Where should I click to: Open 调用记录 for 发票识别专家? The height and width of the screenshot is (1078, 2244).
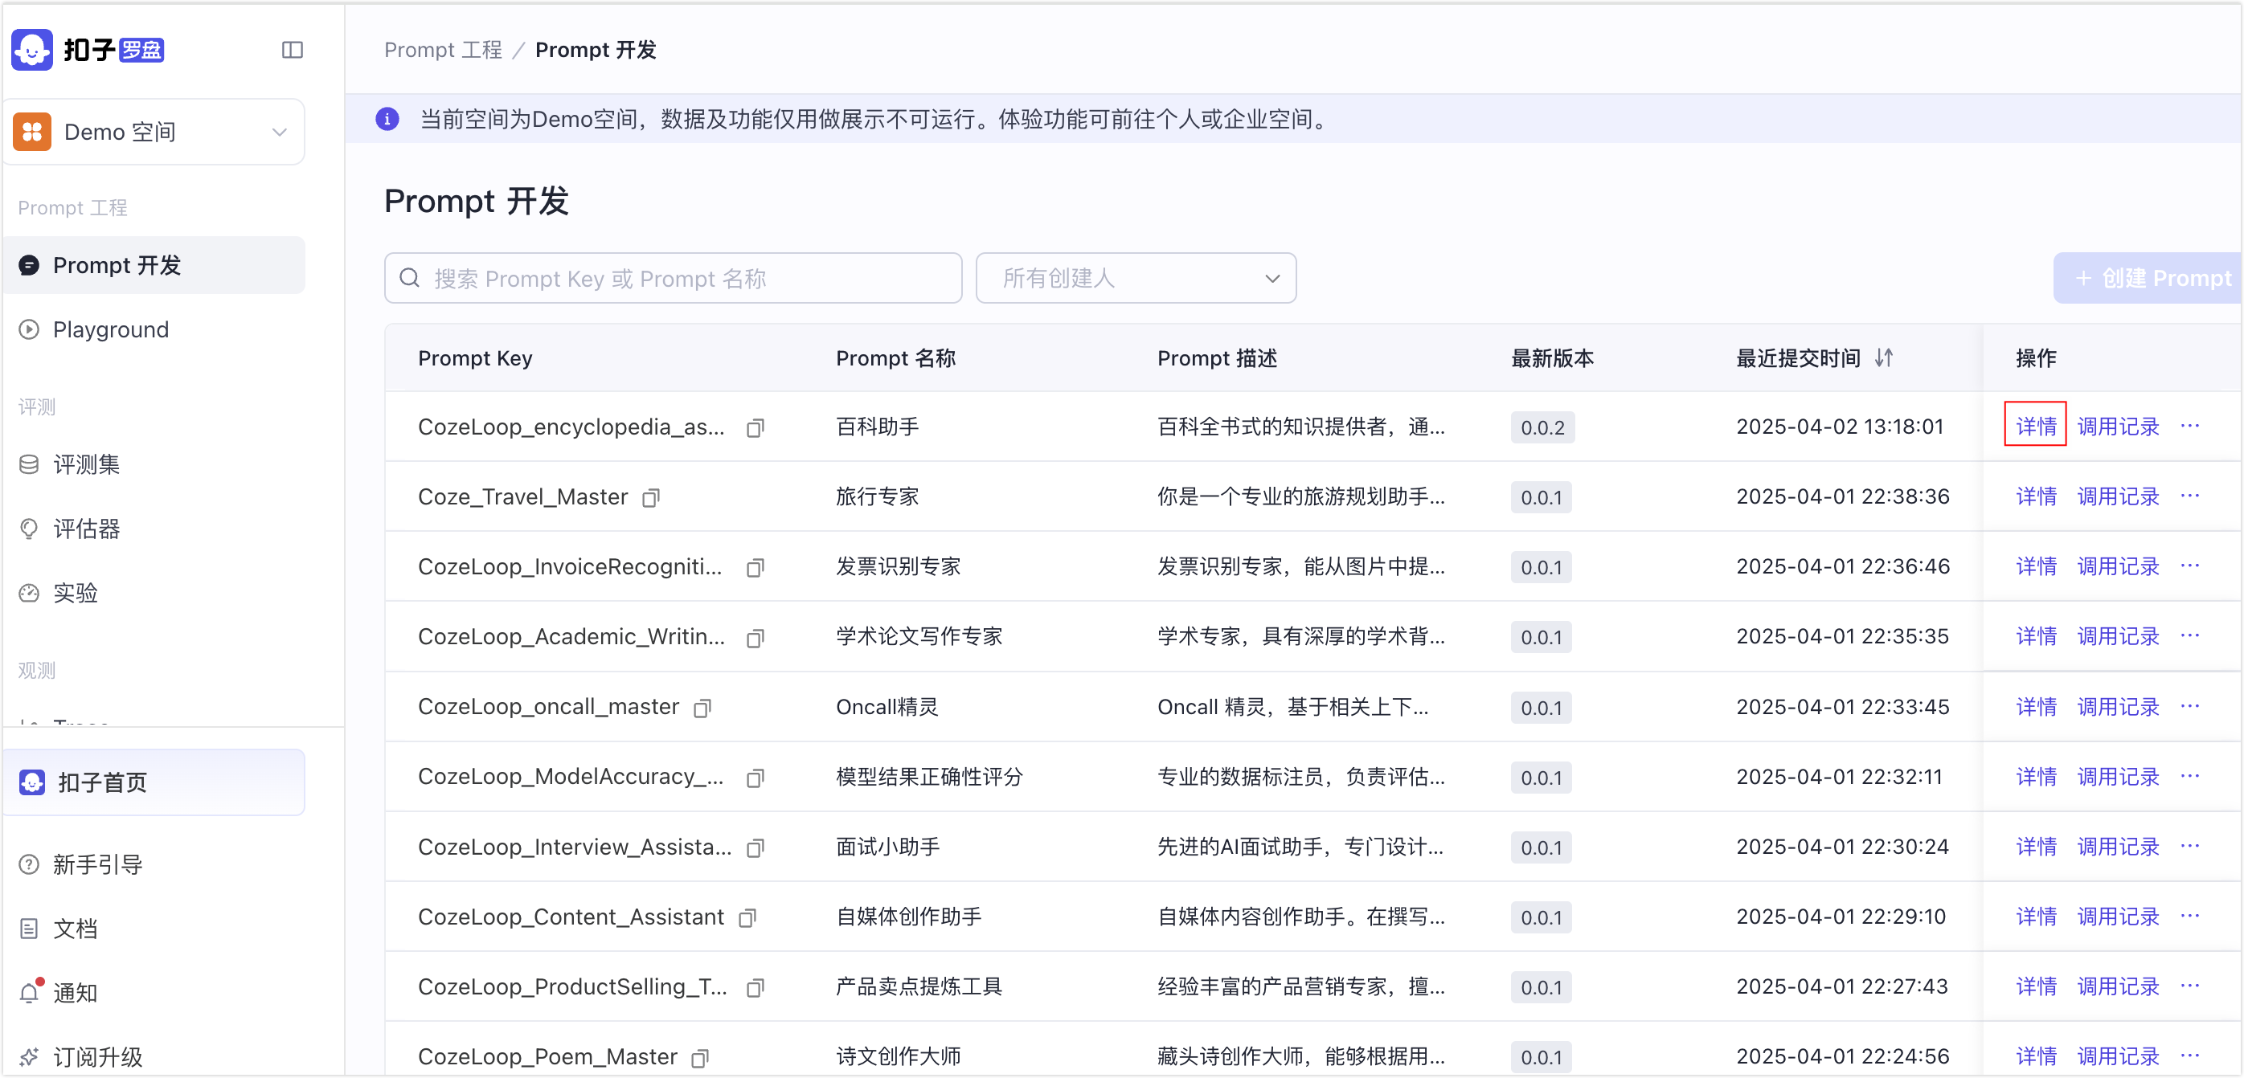pyautogui.click(x=2118, y=567)
